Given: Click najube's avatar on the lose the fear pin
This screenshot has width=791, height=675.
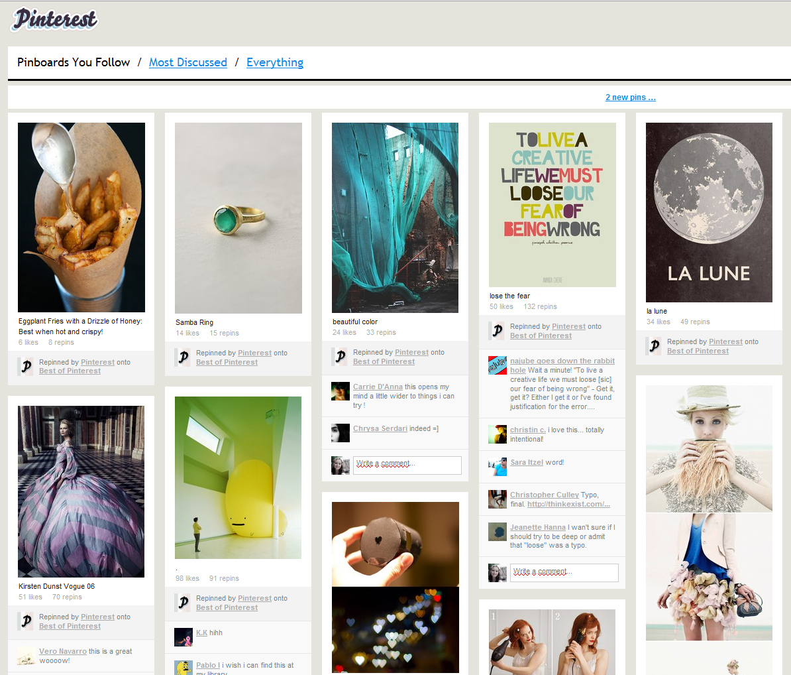Looking at the screenshot, I should (x=498, y=365).
